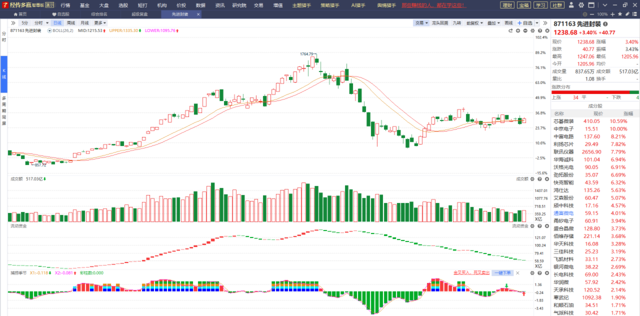Switch to the 超级复盘 tab
Viewport: 640px width, 316px height.
[139, 14]
